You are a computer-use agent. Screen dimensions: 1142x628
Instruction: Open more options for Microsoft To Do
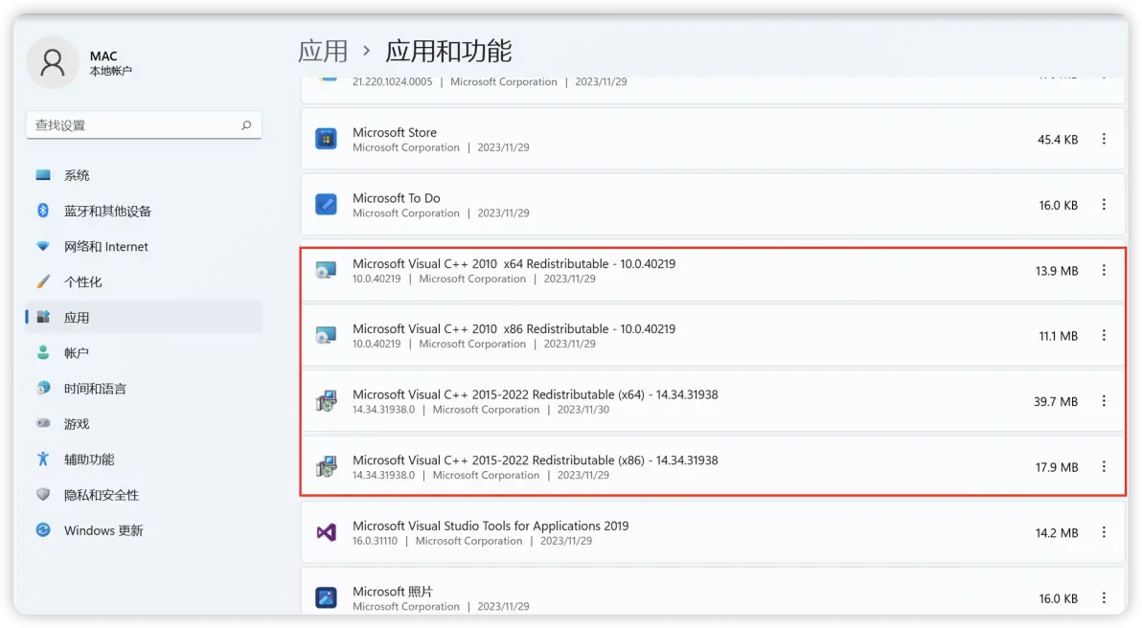click(1104, 205)
